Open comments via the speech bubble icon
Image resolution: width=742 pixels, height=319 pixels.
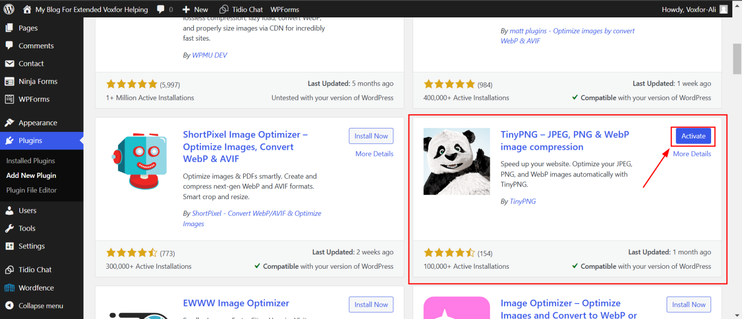[x=159, y=9]
